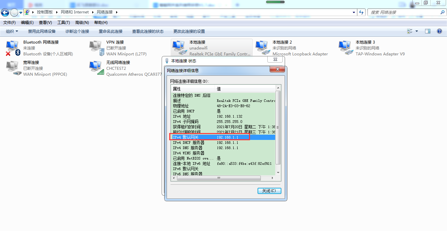The image size is (447, 231).
Task: Toggle the preview pane icon
Action: [427, 31]
